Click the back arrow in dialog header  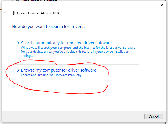pyautogui.click(x=6, y=13)
